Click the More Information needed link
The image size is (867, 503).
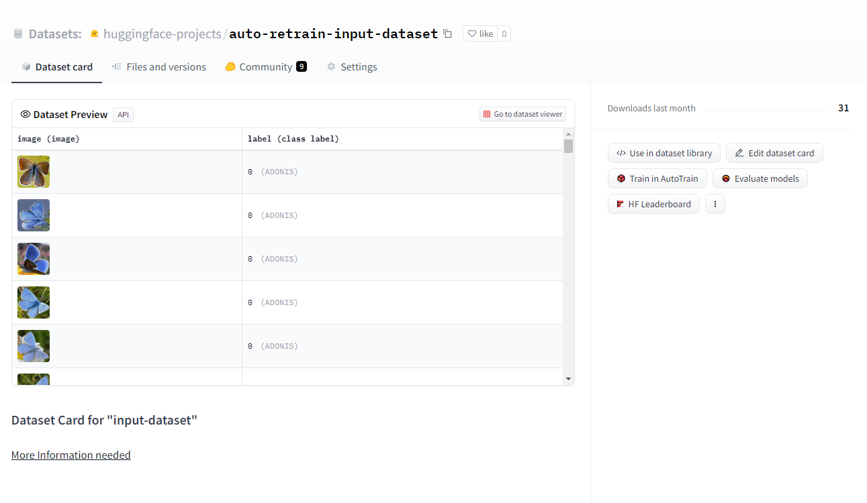click(x=71, y=455)
